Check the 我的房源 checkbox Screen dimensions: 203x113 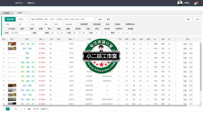[78, 24]
